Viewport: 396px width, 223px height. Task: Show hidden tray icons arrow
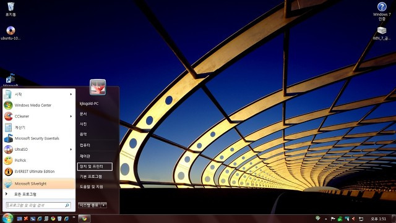point(326,219)
